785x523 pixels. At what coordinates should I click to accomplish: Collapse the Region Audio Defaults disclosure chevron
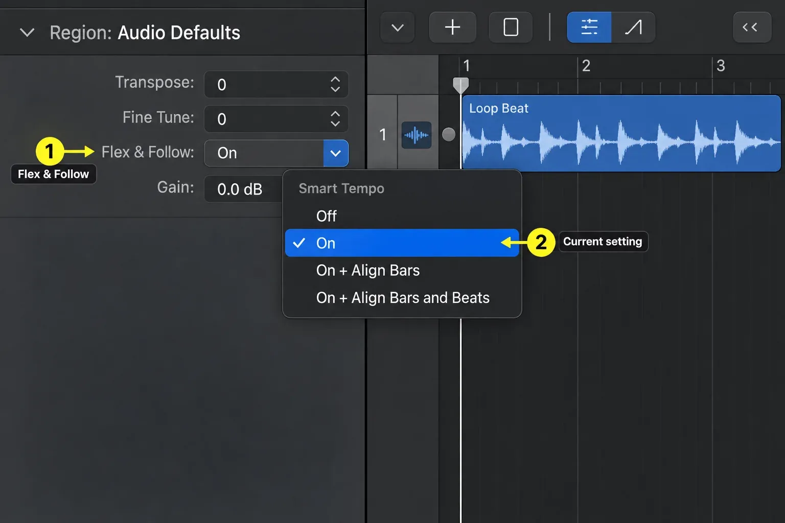(x=27, y=33)
